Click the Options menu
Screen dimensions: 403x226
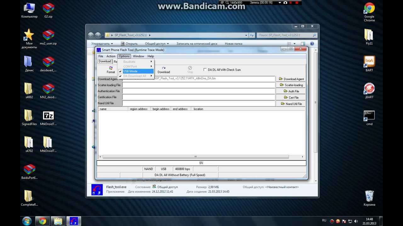point(124,56)
